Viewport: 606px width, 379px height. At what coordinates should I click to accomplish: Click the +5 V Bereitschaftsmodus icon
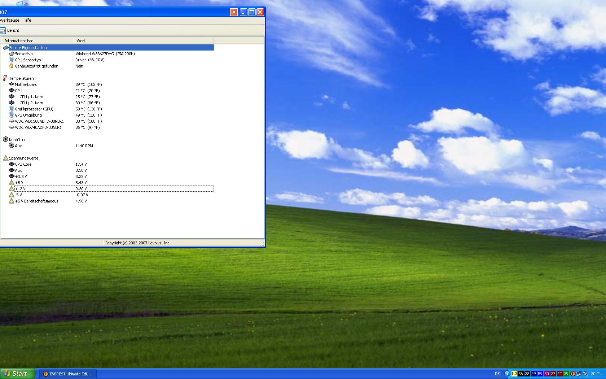click(x=11, y=201)
